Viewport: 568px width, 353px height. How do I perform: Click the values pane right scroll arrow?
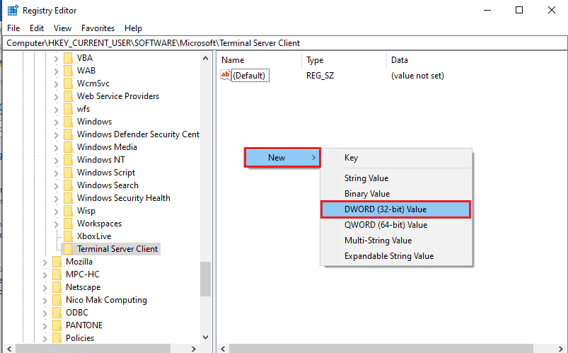point(561,349)
